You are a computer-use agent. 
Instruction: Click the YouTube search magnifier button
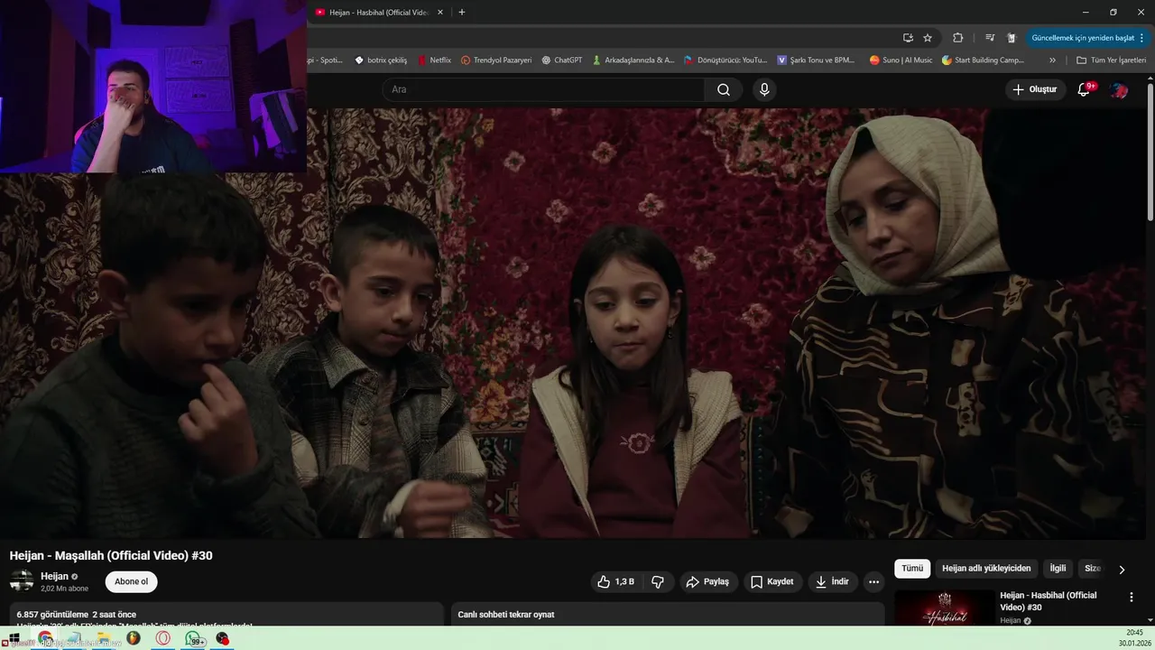(724, 89)
